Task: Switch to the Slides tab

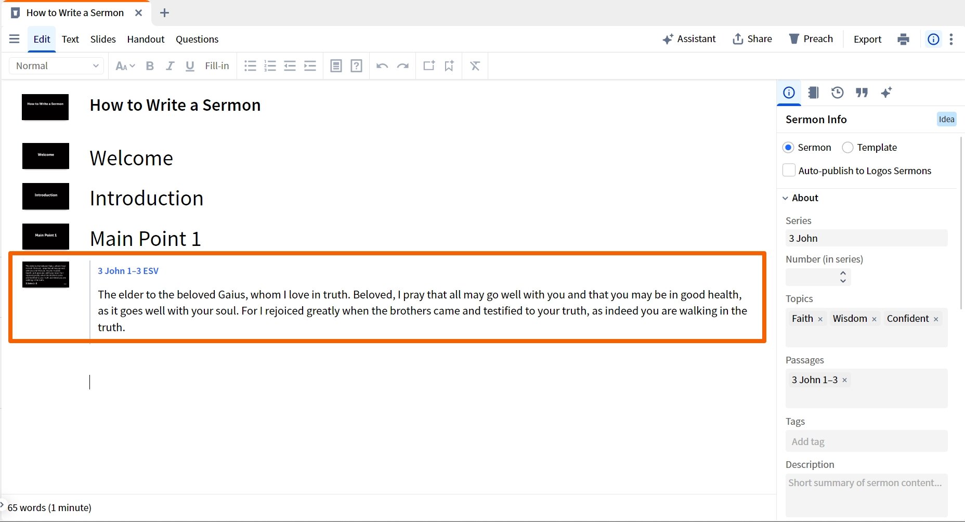Action: click(x=102, y=39)
